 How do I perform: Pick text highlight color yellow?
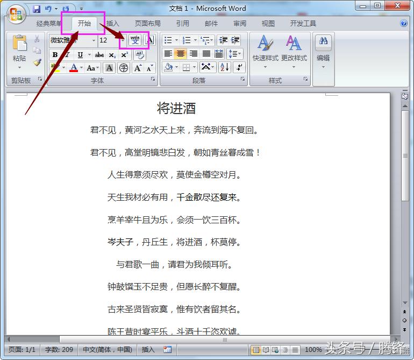click(x=55, y=68)
